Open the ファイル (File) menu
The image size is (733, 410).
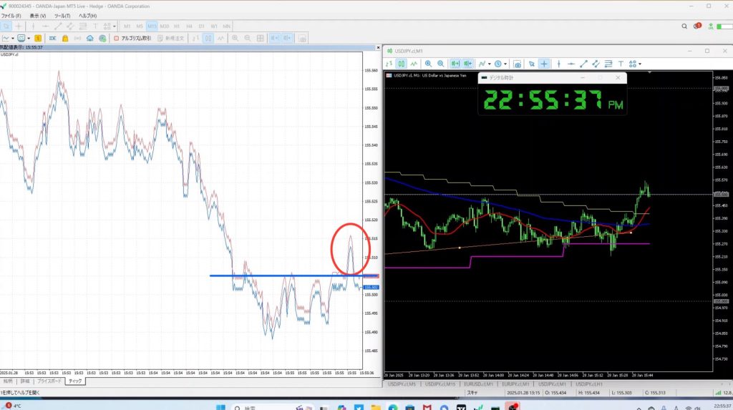click(11, 15)
